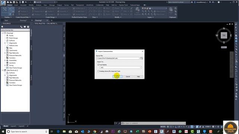Switch to the Analyze ribbon tab
The width and height of the screenshot is (239, 134).
point(38,5)
